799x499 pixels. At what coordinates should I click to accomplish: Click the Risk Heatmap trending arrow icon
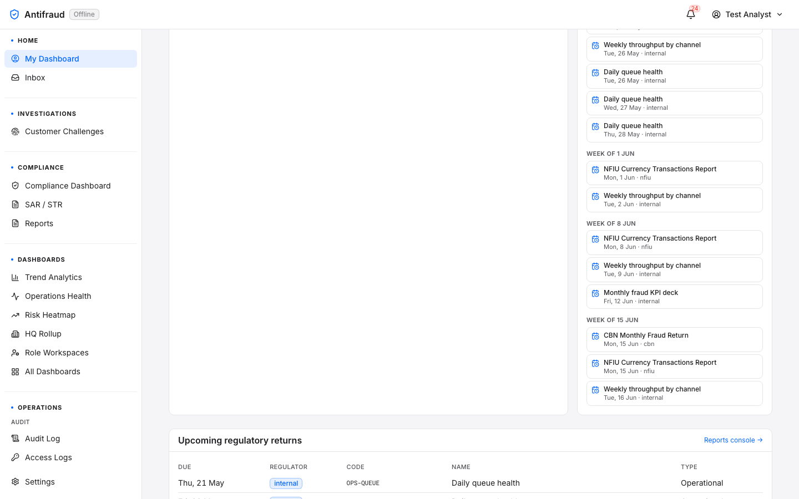[15, 315]
